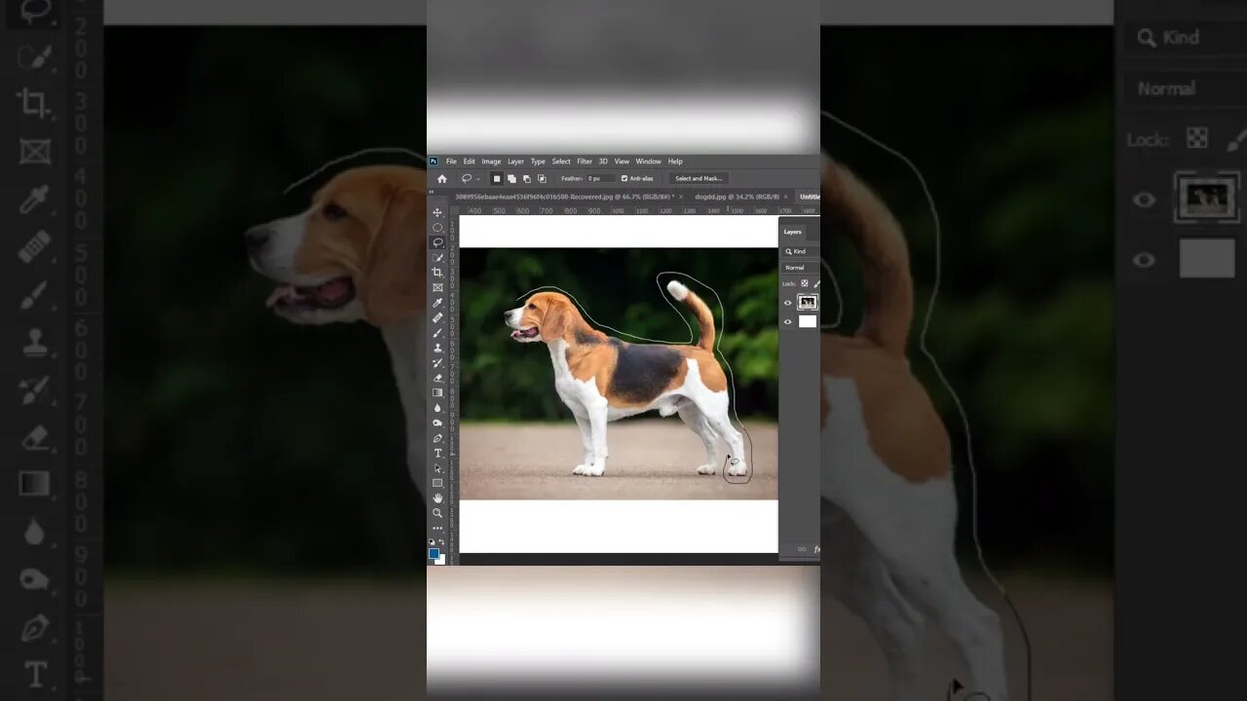
Task: Switch to the dogdd.jpg document tab
Action: point(737,197)
